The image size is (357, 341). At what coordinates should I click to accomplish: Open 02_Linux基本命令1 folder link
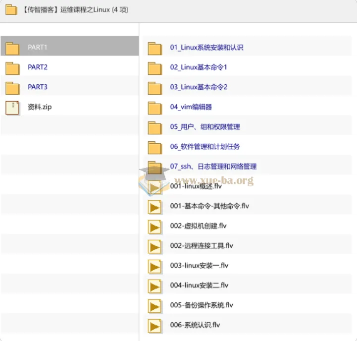199,67
